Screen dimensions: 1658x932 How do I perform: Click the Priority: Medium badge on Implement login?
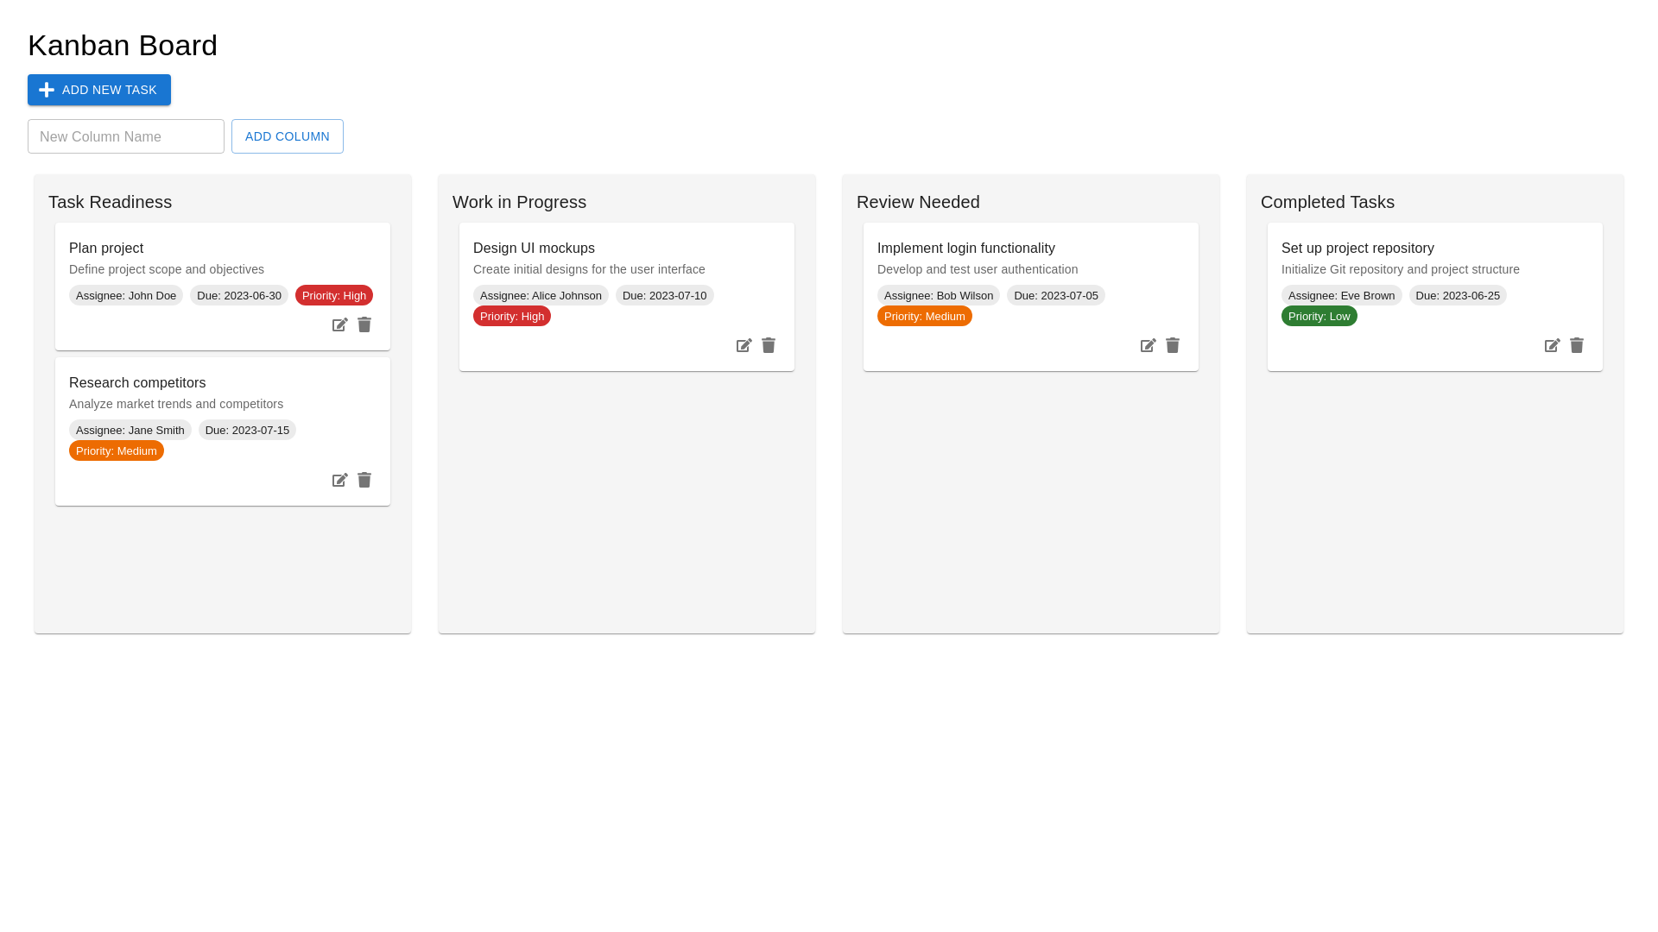(x=924, y=316)
